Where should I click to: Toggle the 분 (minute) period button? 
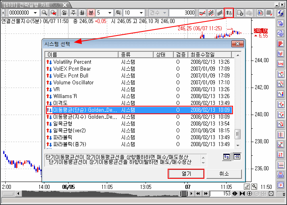tap(91, 13)
